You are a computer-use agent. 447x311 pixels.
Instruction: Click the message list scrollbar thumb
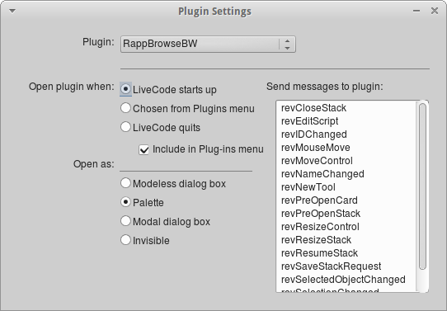pos(422,186)
